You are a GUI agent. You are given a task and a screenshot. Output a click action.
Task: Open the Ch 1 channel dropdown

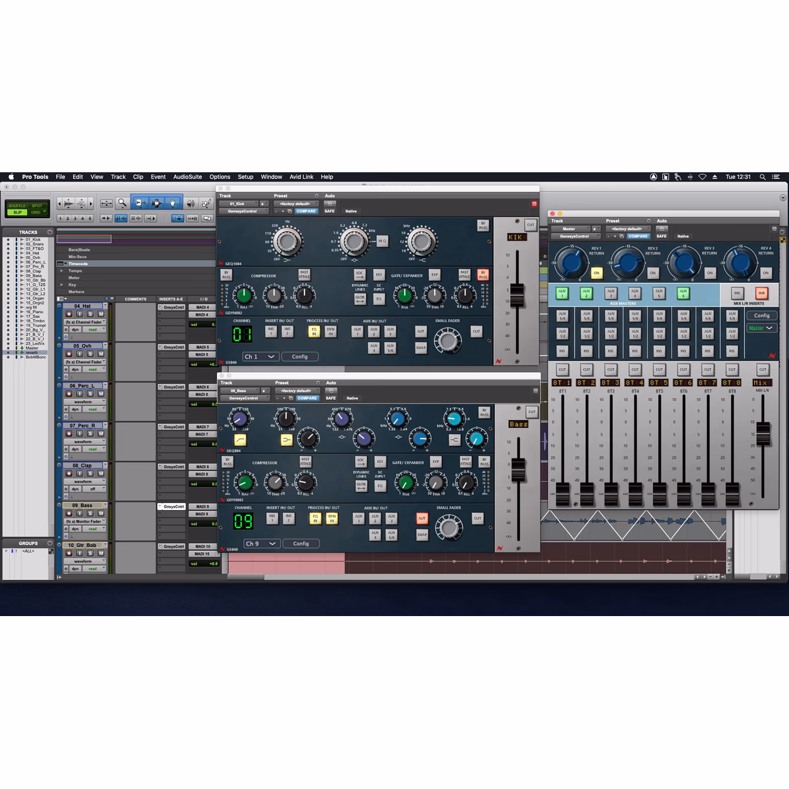click(x=260, y=356)
